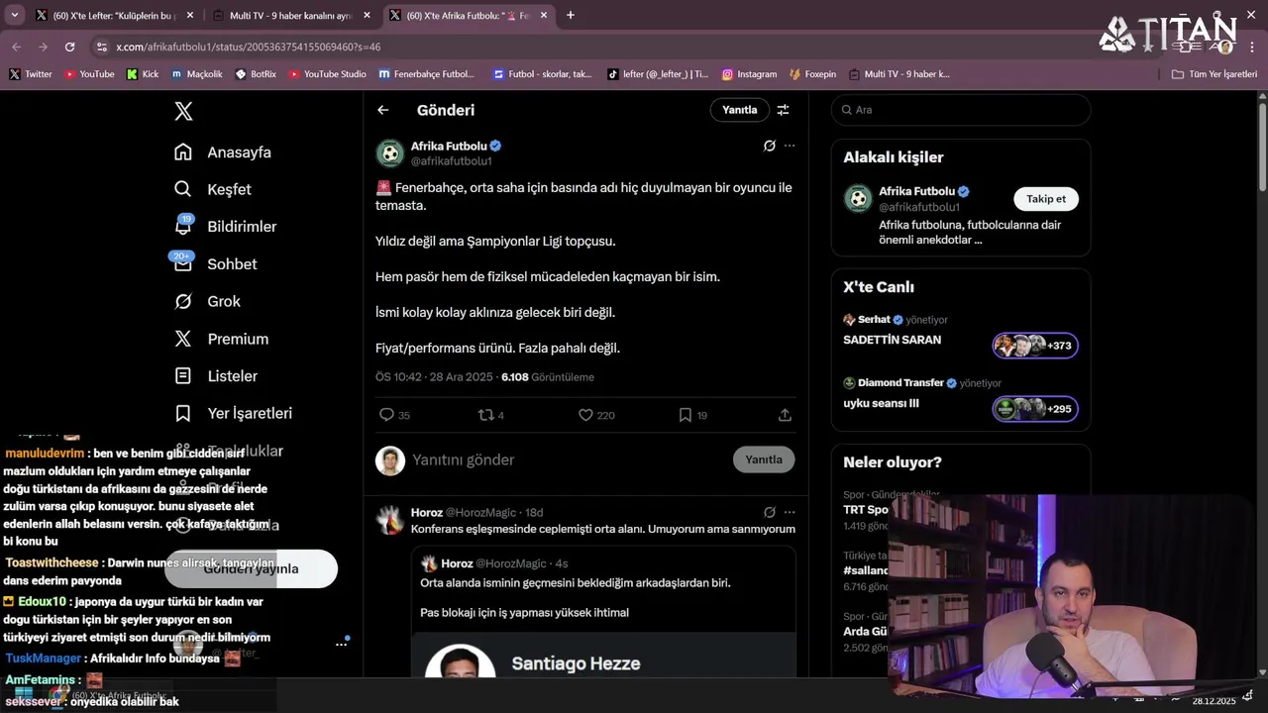Open Grok in the sidebar
Viewport: 1268px width, 713px height.
pyautogui.click(x=207, y=301)
